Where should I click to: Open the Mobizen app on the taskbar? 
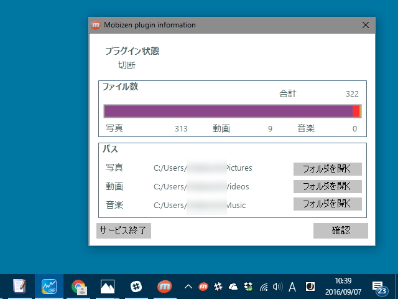(x=165, y=287)
